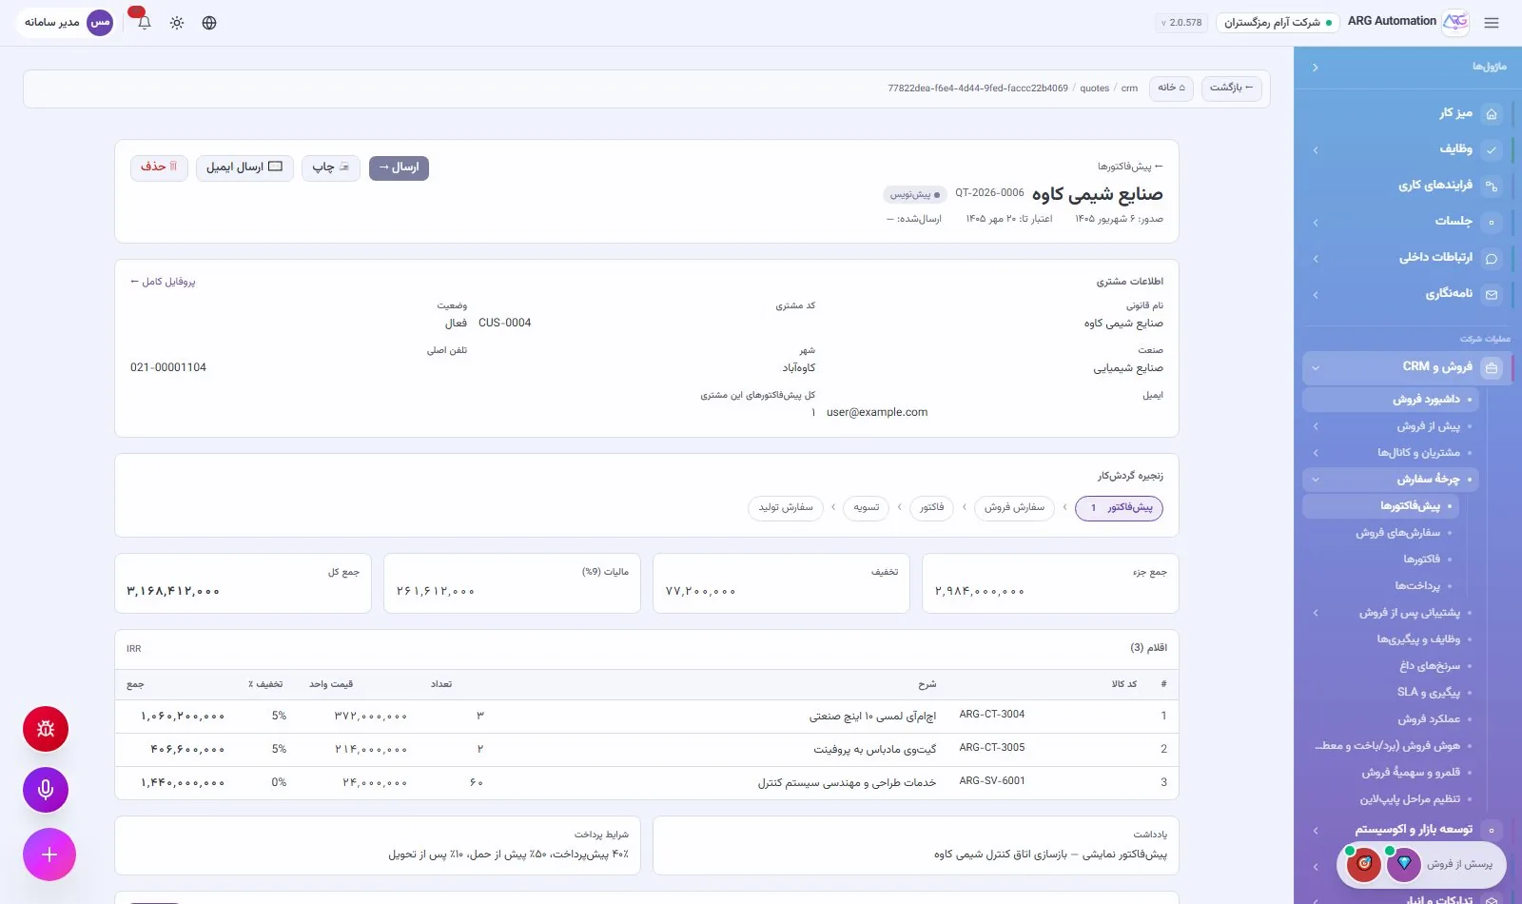This screenshot has height=904, width=1522.
Task: Click وظایف checkmark icon in sidebar
Action: point(1492,149)
